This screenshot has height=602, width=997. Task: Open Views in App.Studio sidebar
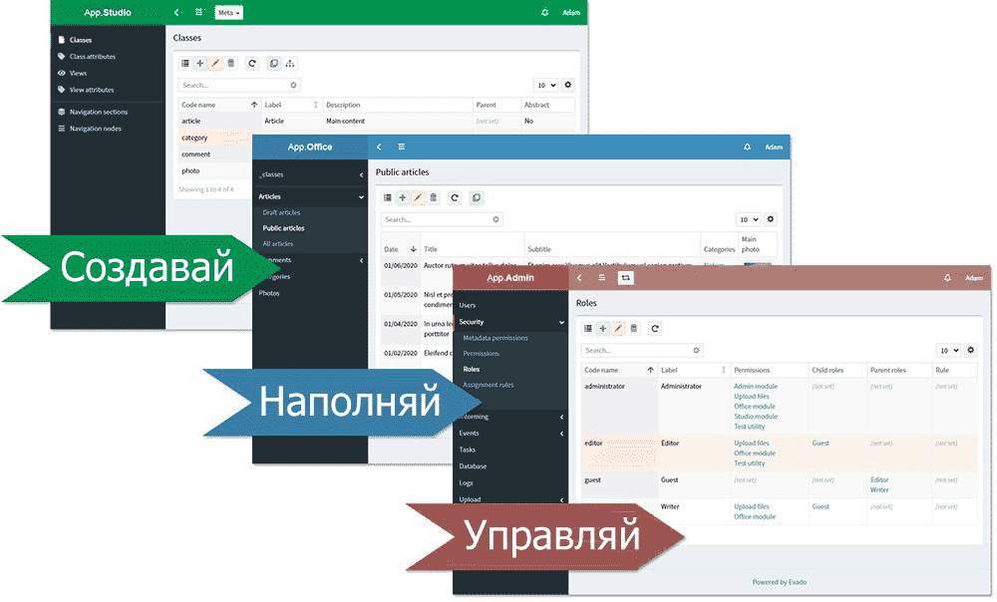tap(78, 73)
